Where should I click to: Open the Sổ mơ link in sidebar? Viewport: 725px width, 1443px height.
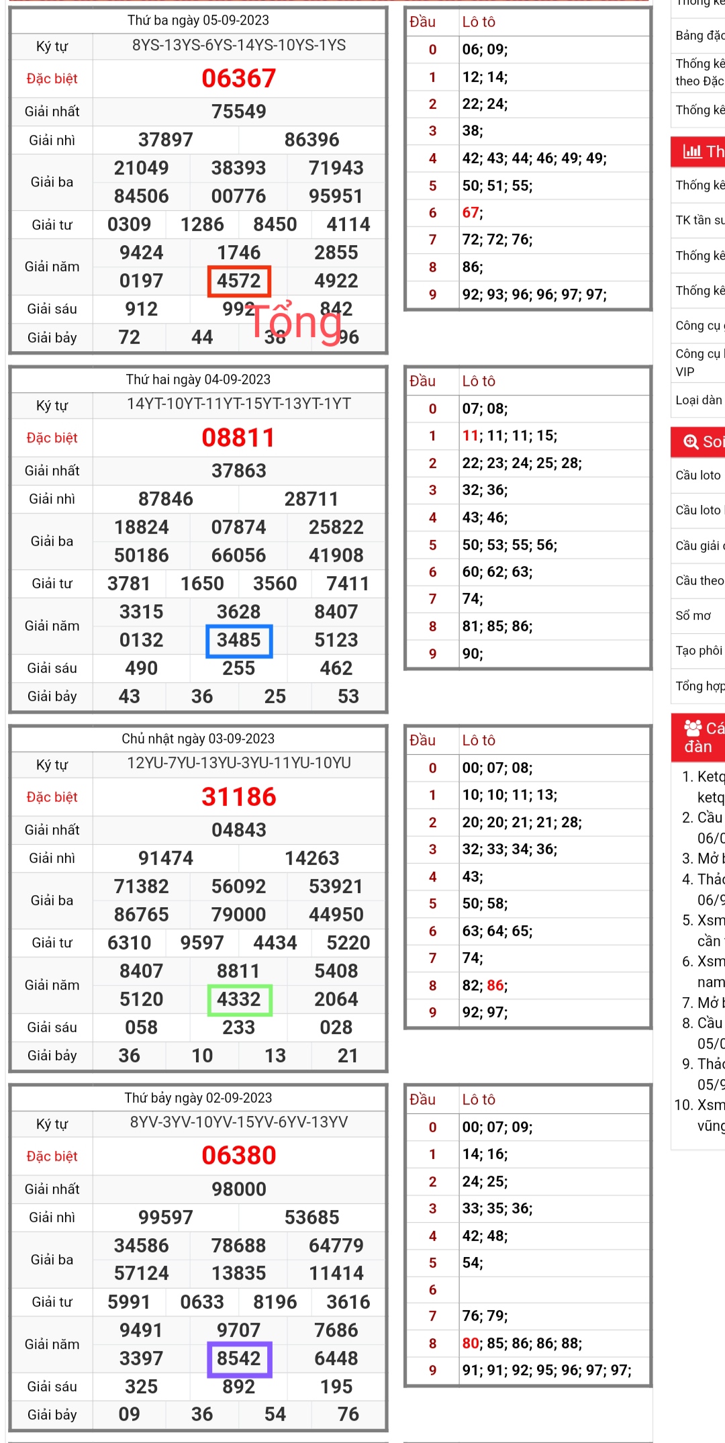point(693,615)
